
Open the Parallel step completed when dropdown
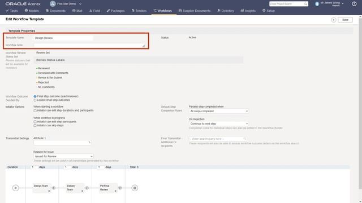click(x=219, y=111)
